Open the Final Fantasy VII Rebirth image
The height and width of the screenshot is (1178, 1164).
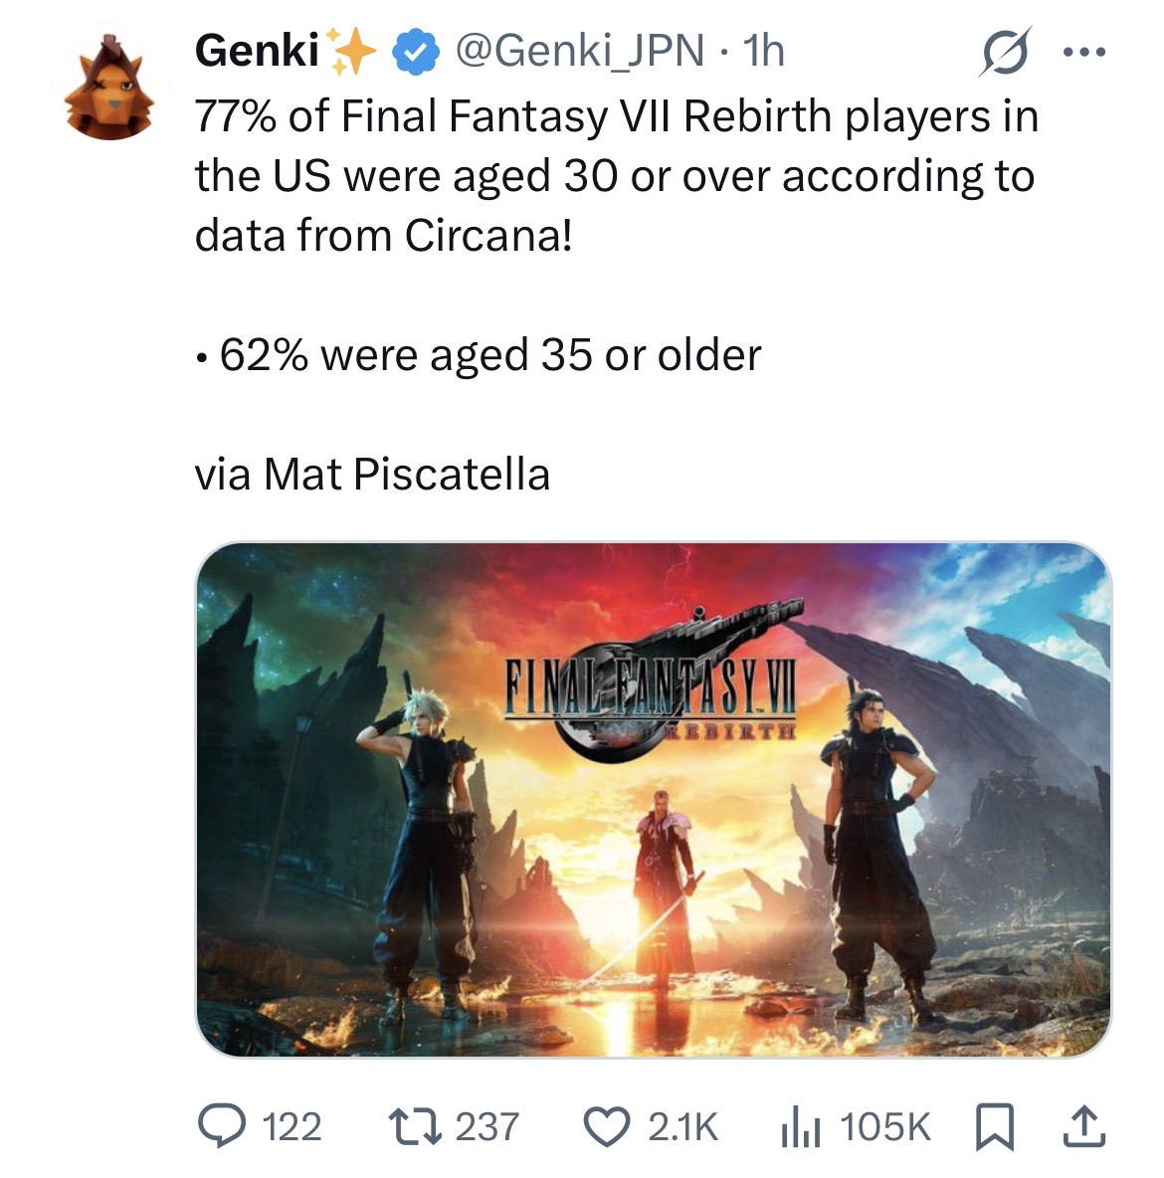tap(653, 799)
